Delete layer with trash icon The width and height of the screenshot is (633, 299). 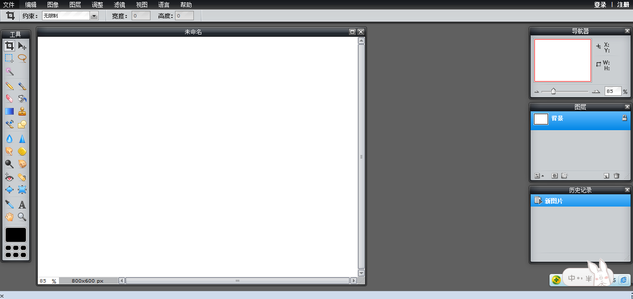616,176
